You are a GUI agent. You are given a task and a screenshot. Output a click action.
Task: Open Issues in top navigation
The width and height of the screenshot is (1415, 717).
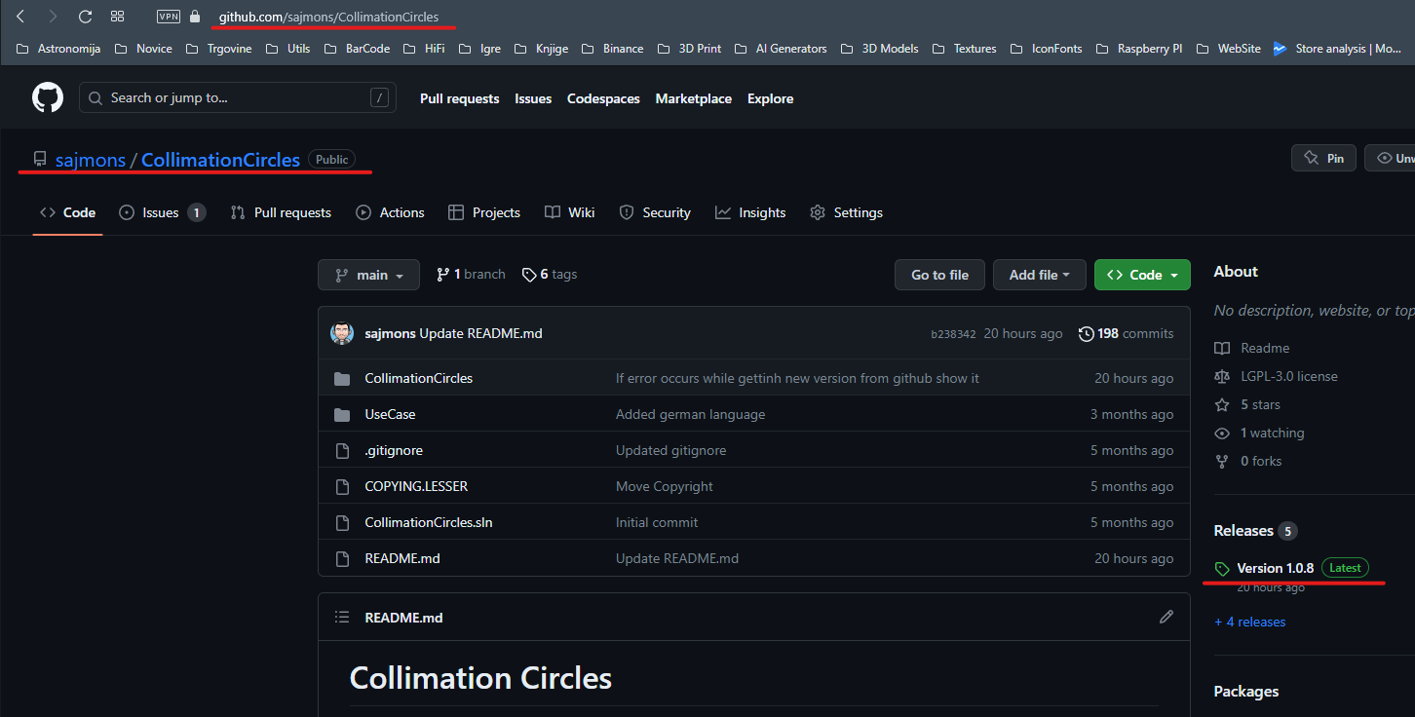(533, 98)
